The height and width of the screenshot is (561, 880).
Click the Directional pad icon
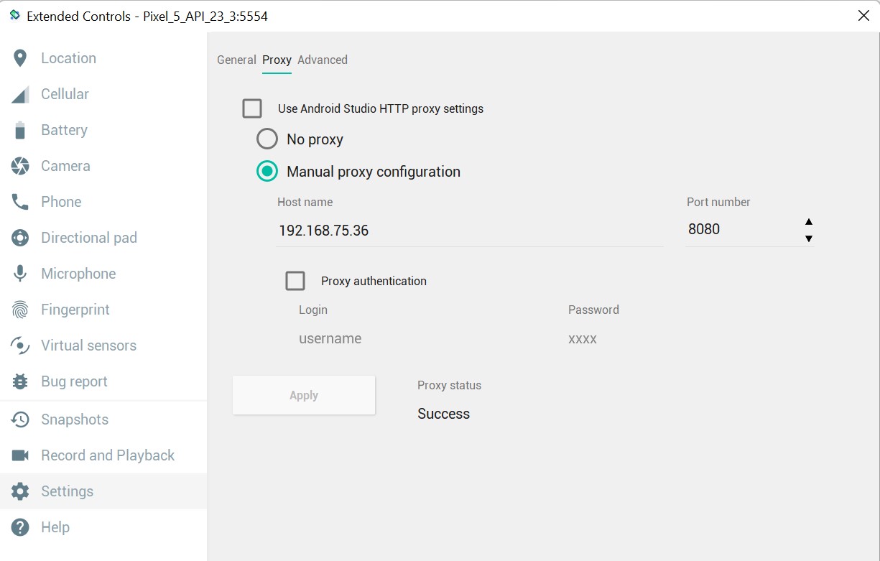(x=20, y=238)
